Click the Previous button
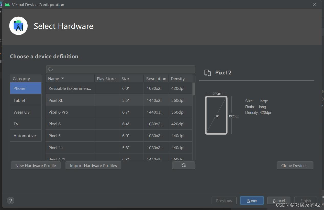Screen dimensions: 324x210 [x=224, y=201]
